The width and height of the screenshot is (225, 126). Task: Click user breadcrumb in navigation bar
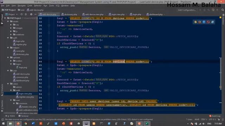(21, 10)
